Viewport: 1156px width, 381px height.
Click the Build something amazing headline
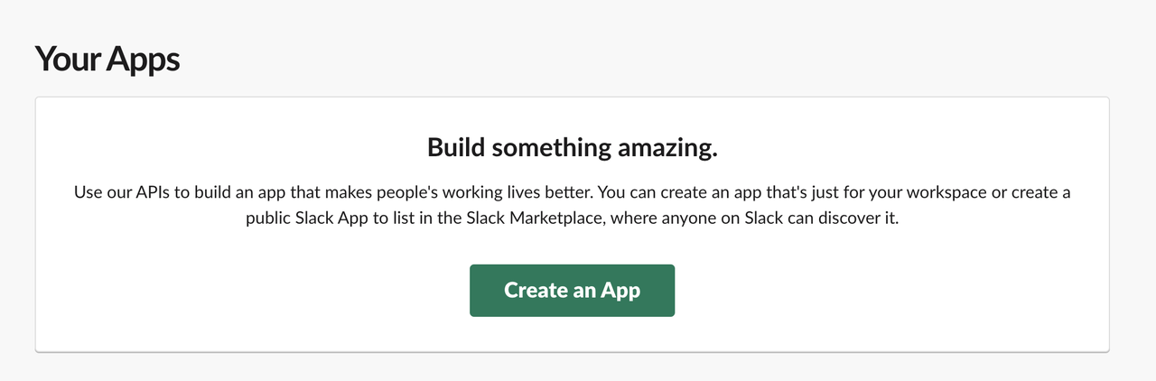click(572, 148)
